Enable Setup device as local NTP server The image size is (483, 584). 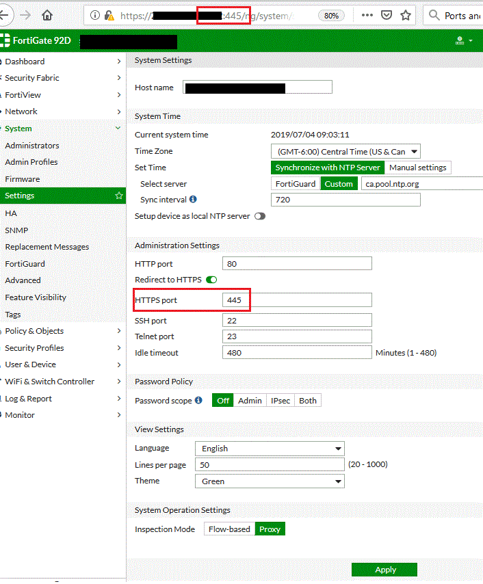point(260,216)
